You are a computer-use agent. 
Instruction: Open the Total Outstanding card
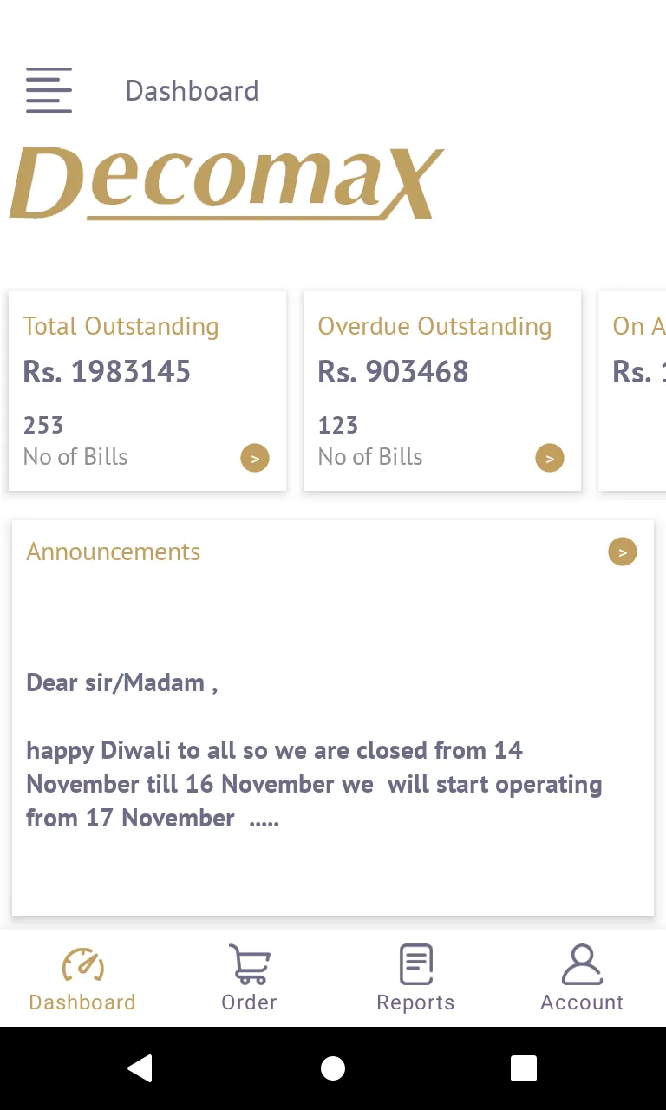(147, 391)
